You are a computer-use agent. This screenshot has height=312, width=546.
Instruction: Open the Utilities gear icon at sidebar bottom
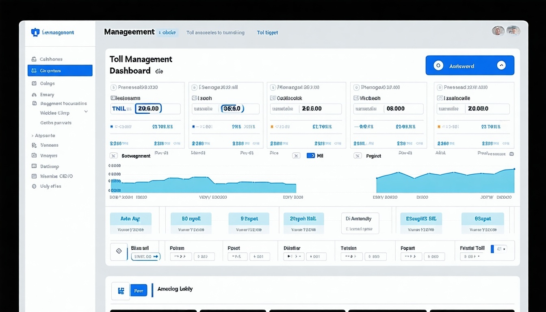tap(34, 186)
